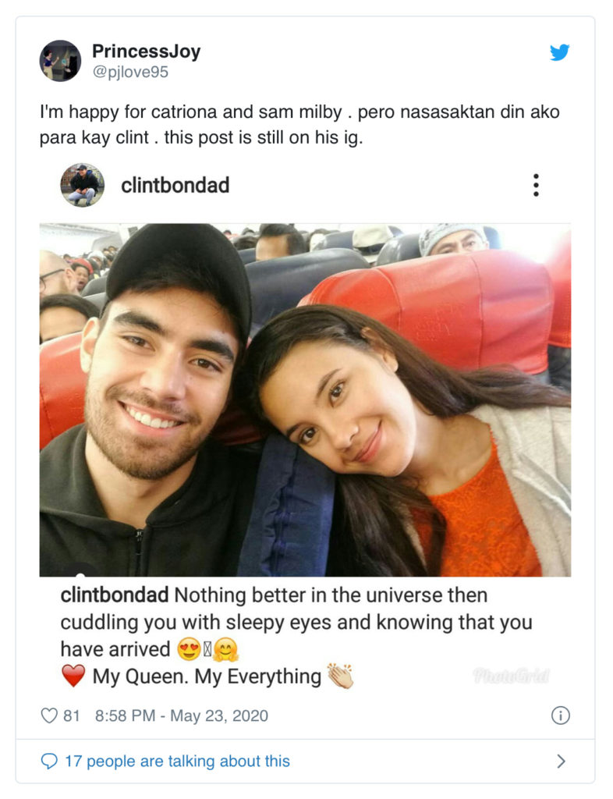Open PrincessJoy's round profile avatar
The image size is (613, 799).
60,61
